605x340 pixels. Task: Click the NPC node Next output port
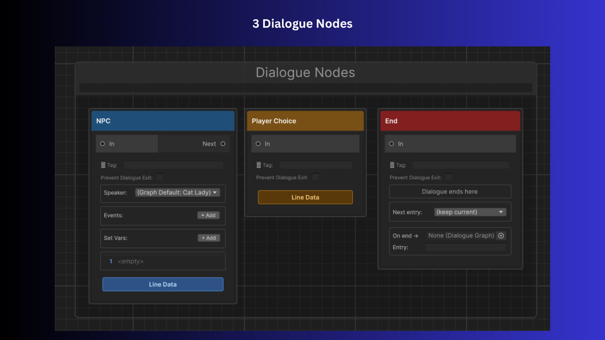coord(223,144)
